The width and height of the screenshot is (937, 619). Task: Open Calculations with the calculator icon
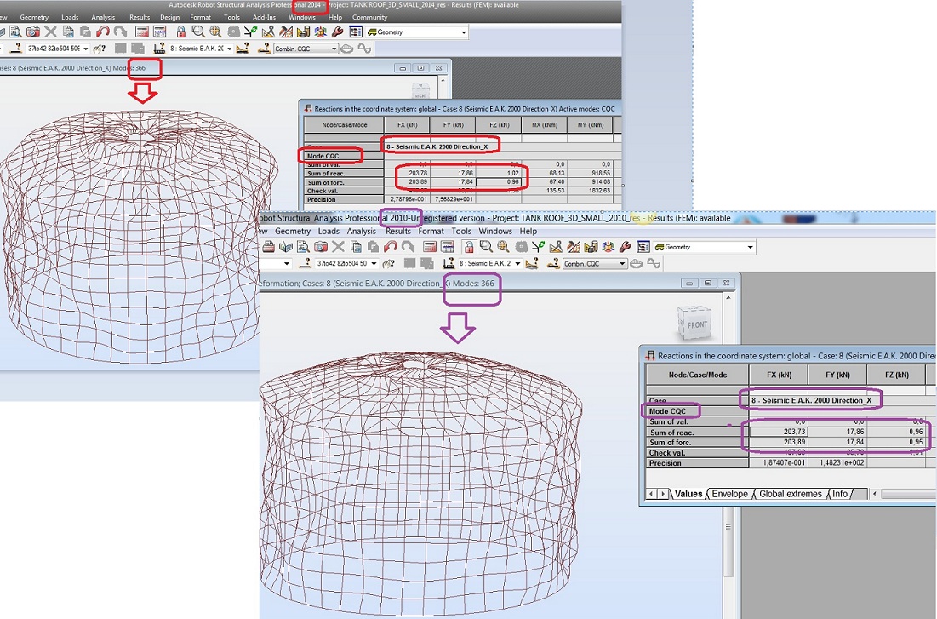143,32
